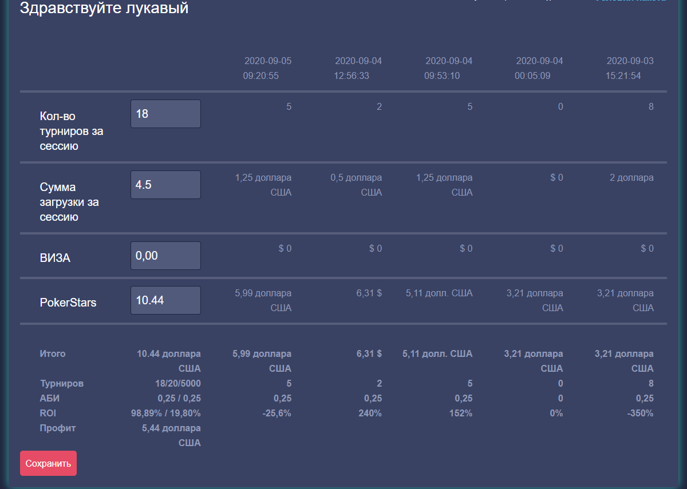Click the ROI summary label
Viewport: 687px width, 489px height.
tap(48, 413)
